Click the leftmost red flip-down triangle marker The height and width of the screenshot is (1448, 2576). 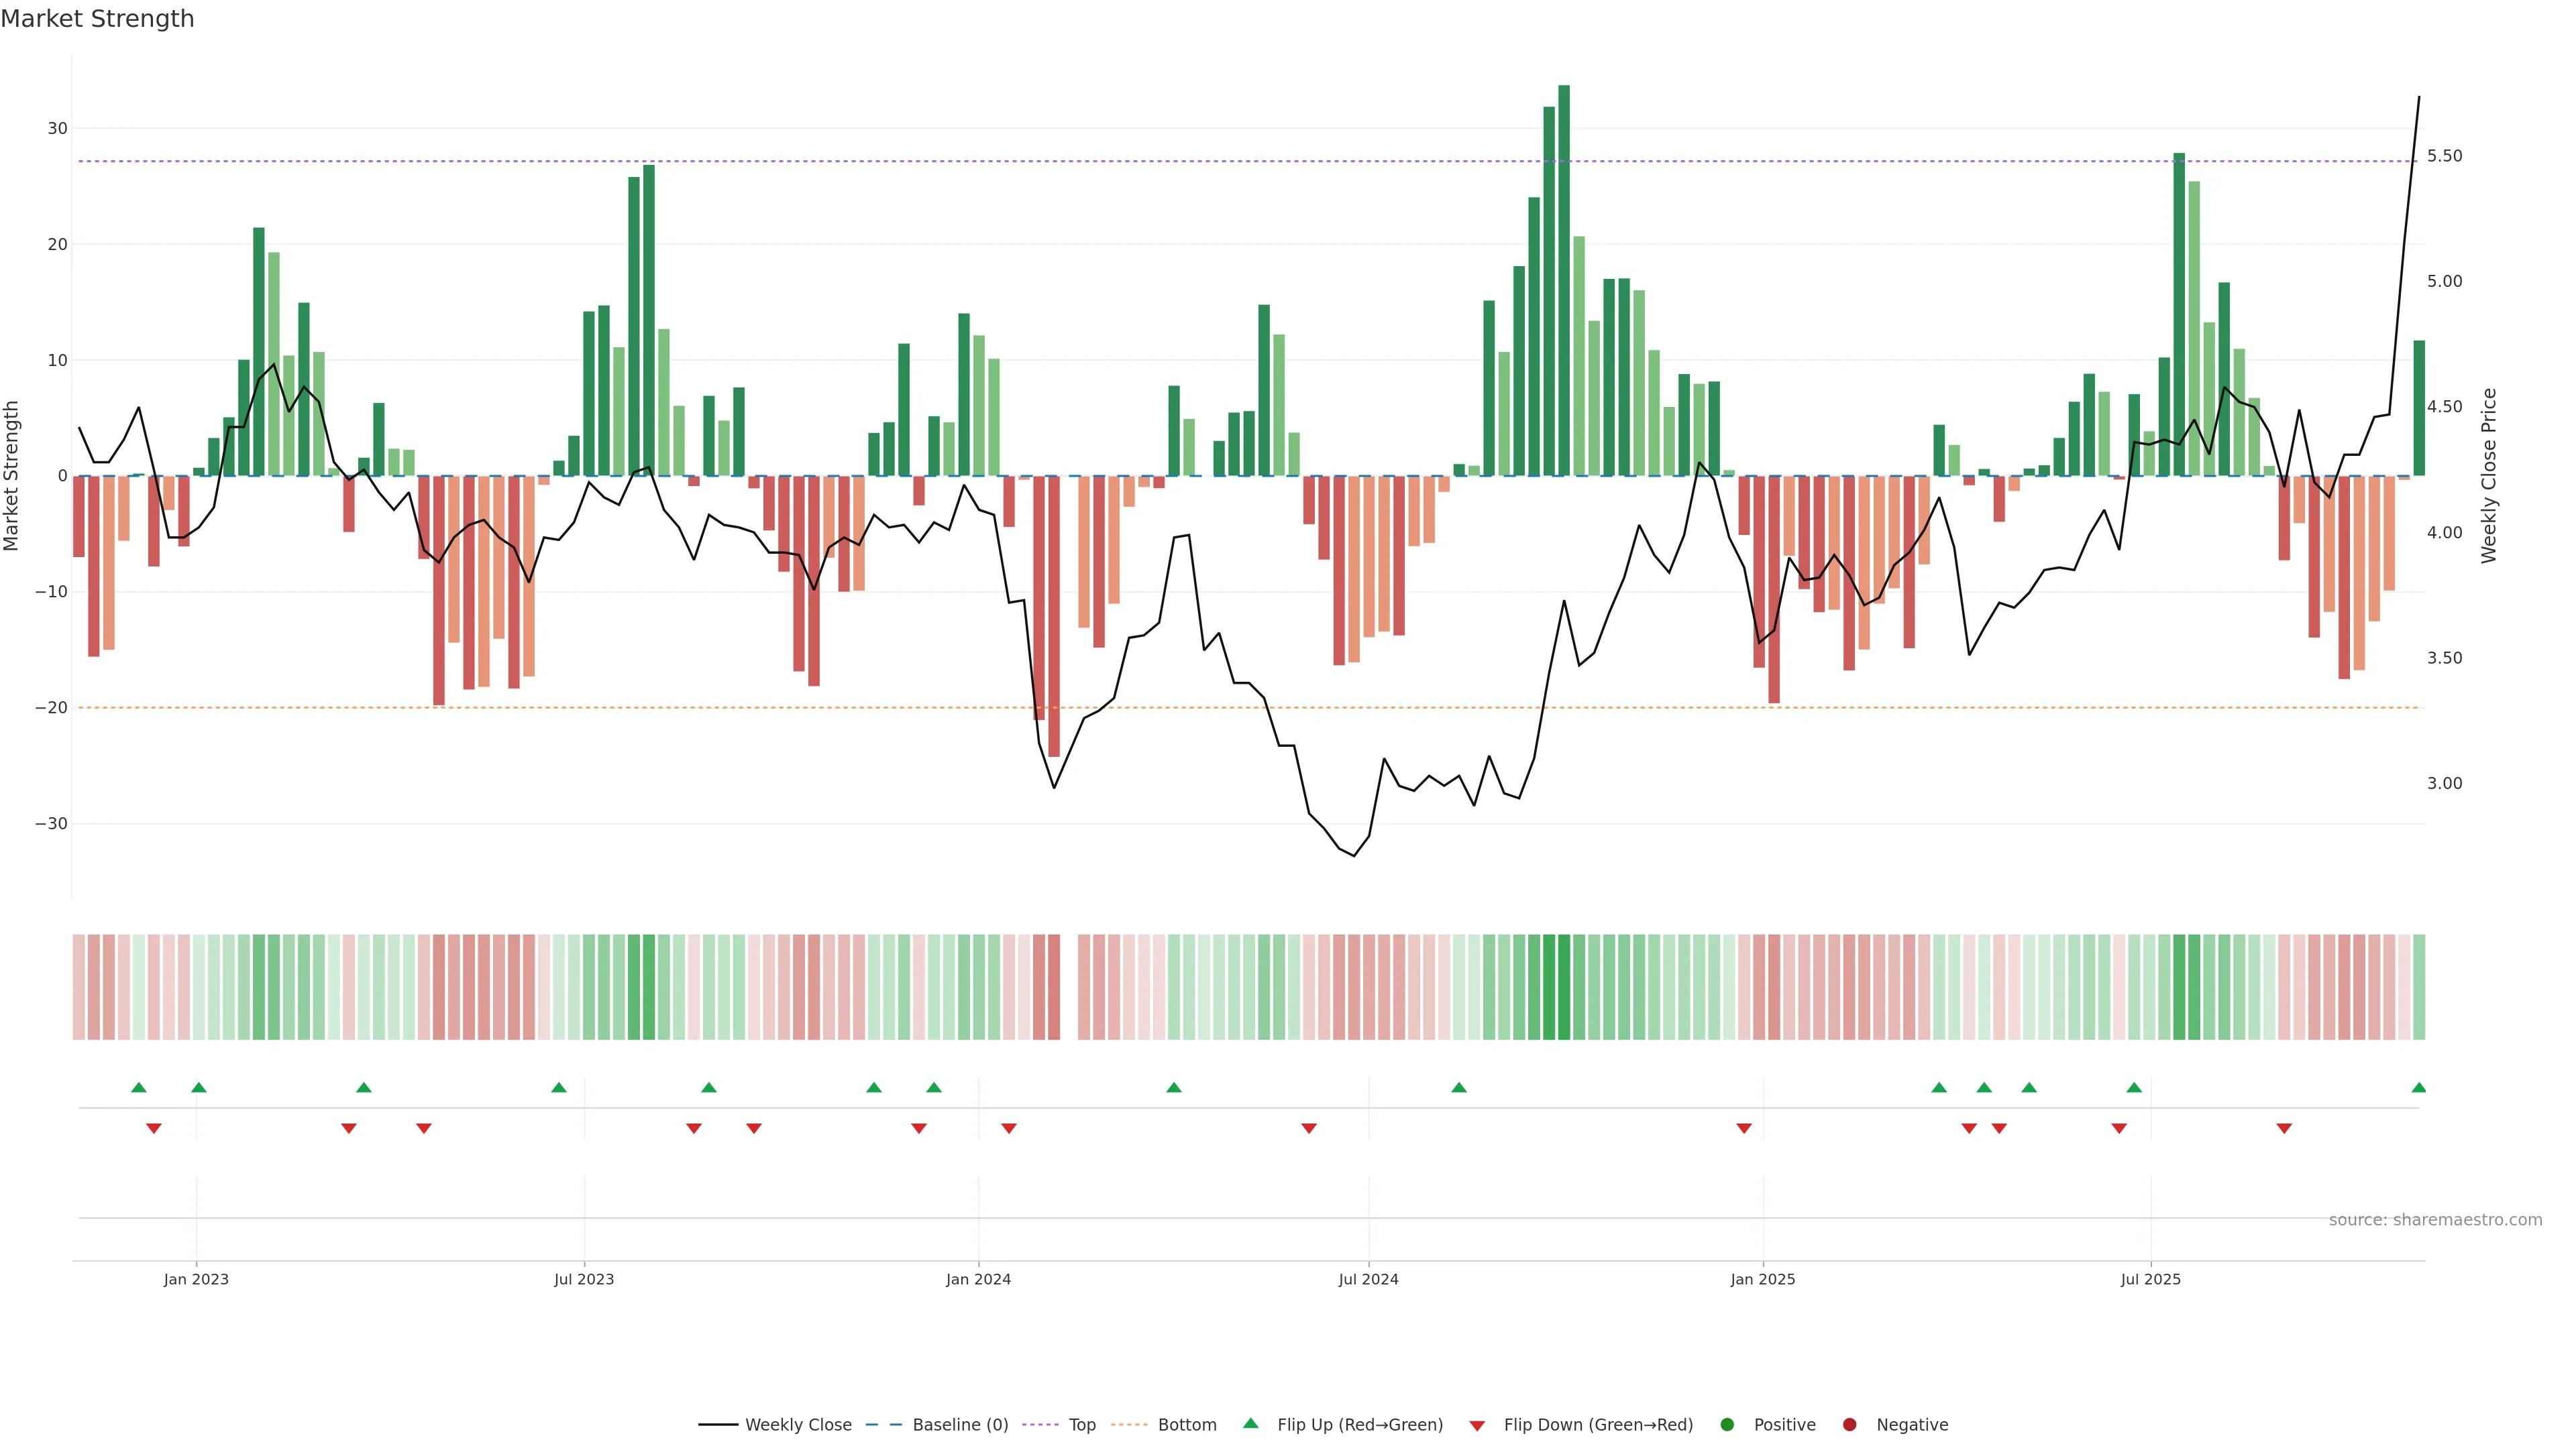tap(153, 1128)
